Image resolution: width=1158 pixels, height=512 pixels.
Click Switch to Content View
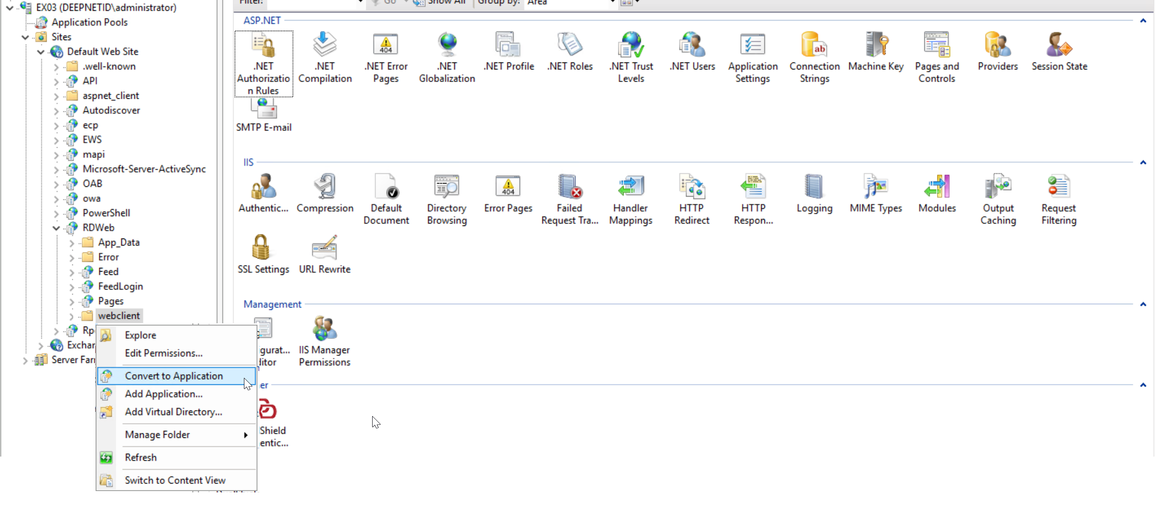coord(175,480)
